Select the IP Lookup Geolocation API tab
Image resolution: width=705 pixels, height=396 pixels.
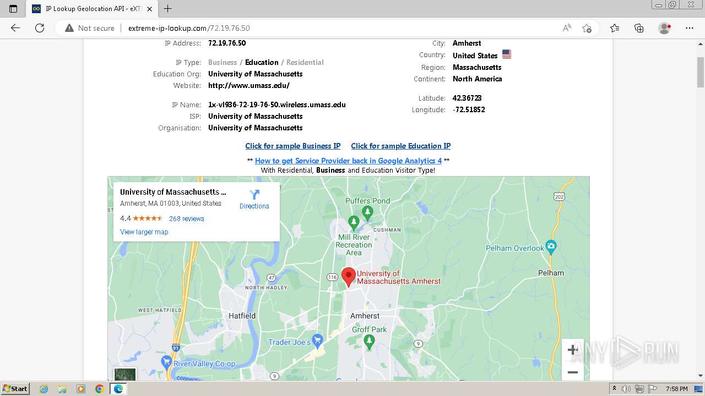(93, 9)
